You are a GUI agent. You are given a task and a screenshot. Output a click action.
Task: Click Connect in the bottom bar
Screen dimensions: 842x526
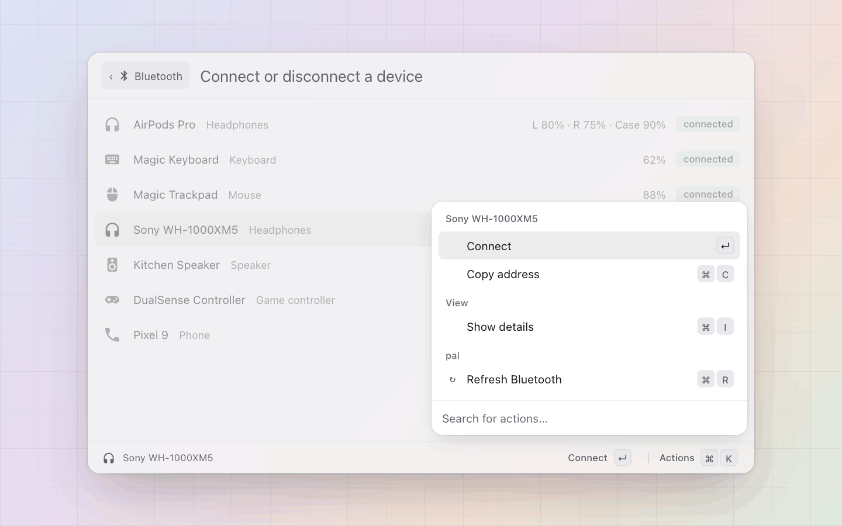click(x=587, y=458)
